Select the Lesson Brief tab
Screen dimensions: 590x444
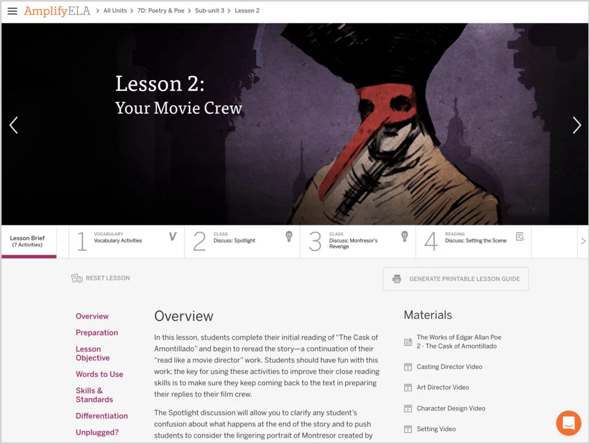tap(29, 241)
